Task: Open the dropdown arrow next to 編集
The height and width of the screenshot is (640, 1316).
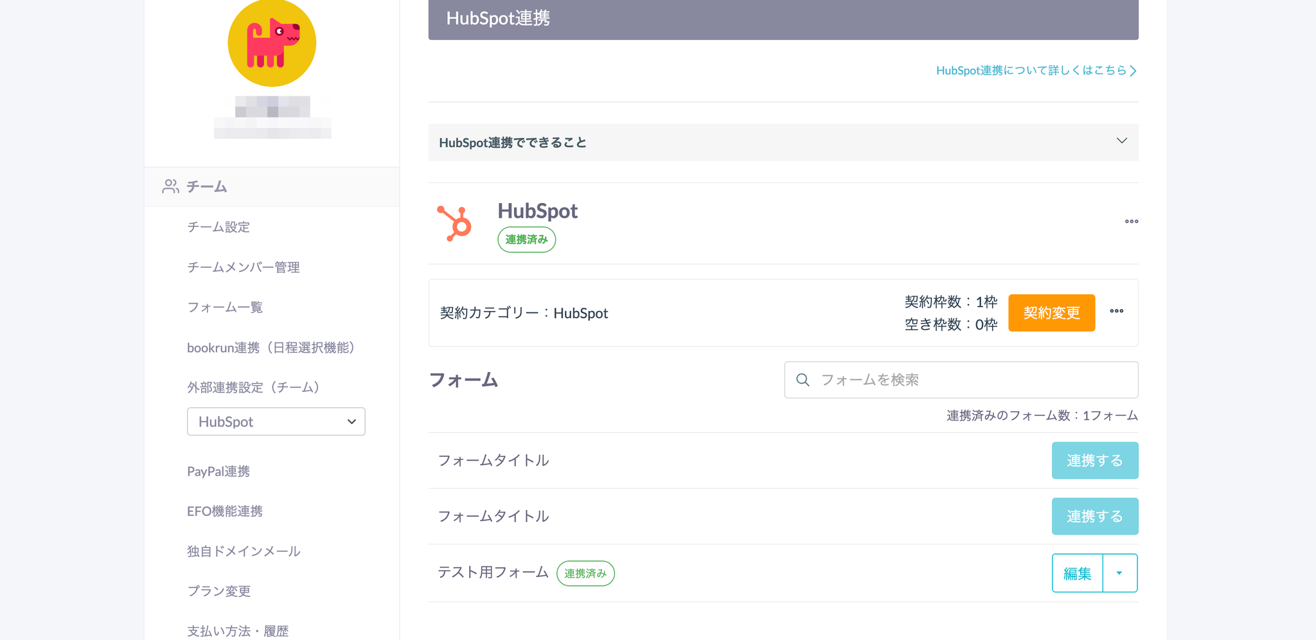Action: point(1120,573)
